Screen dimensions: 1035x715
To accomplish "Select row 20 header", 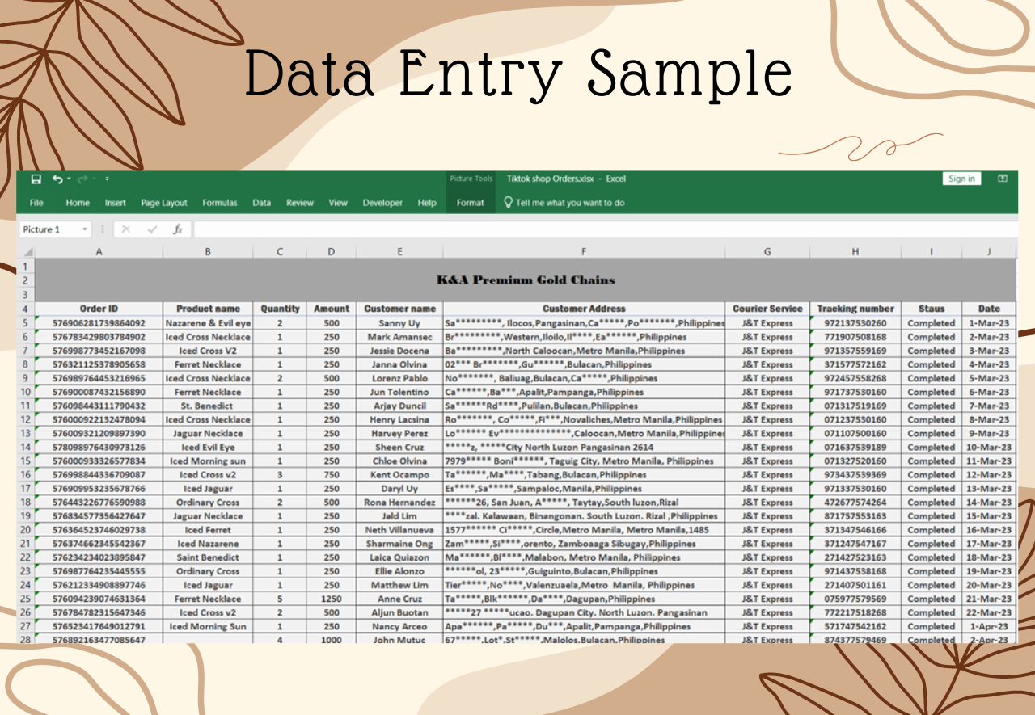I will point(26,530).
